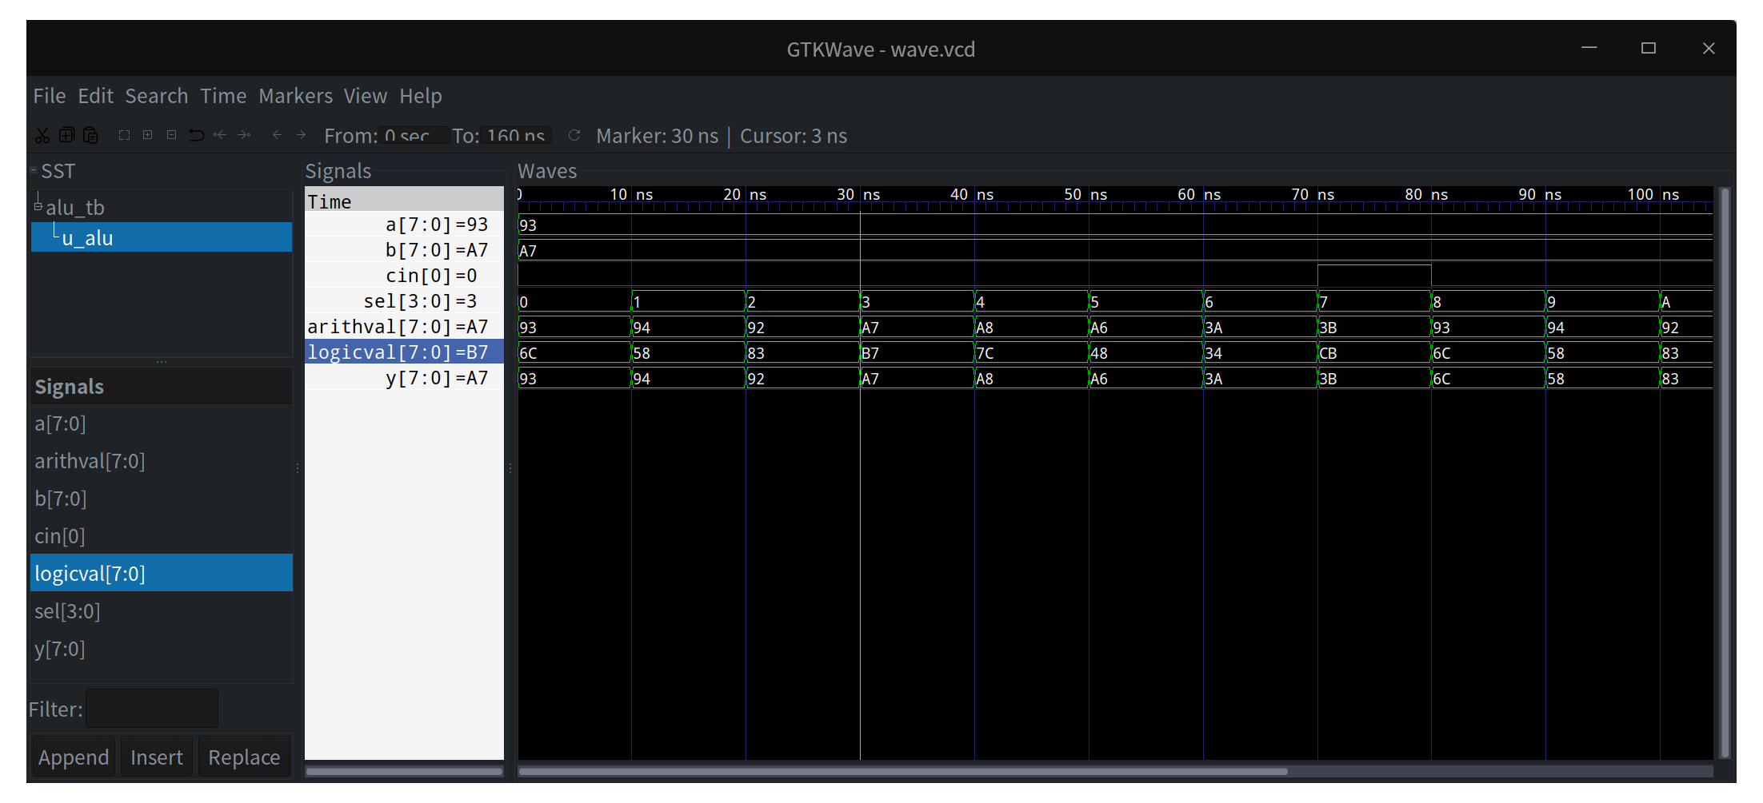Collapse the SST panel
The height and width of the screenshot is (803, 1763).
coord(34,170)
